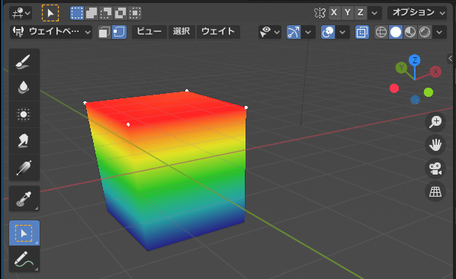Select the Sample Weight eyedropper tool
Screen dimensions: 456x279
tap(24, 199)
